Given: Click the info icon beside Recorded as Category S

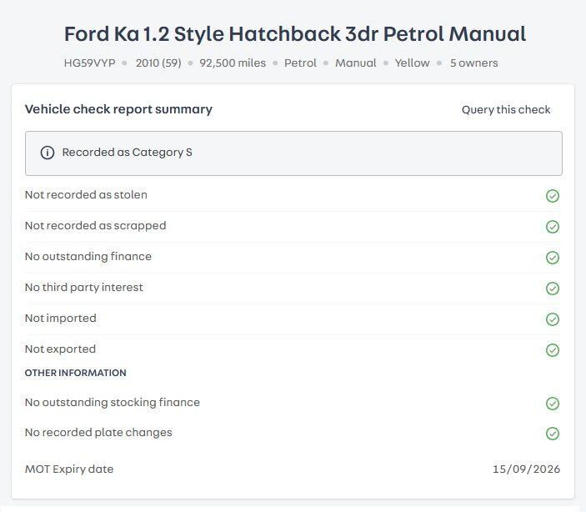Looking at the screenshot, I should click(48, 153).
